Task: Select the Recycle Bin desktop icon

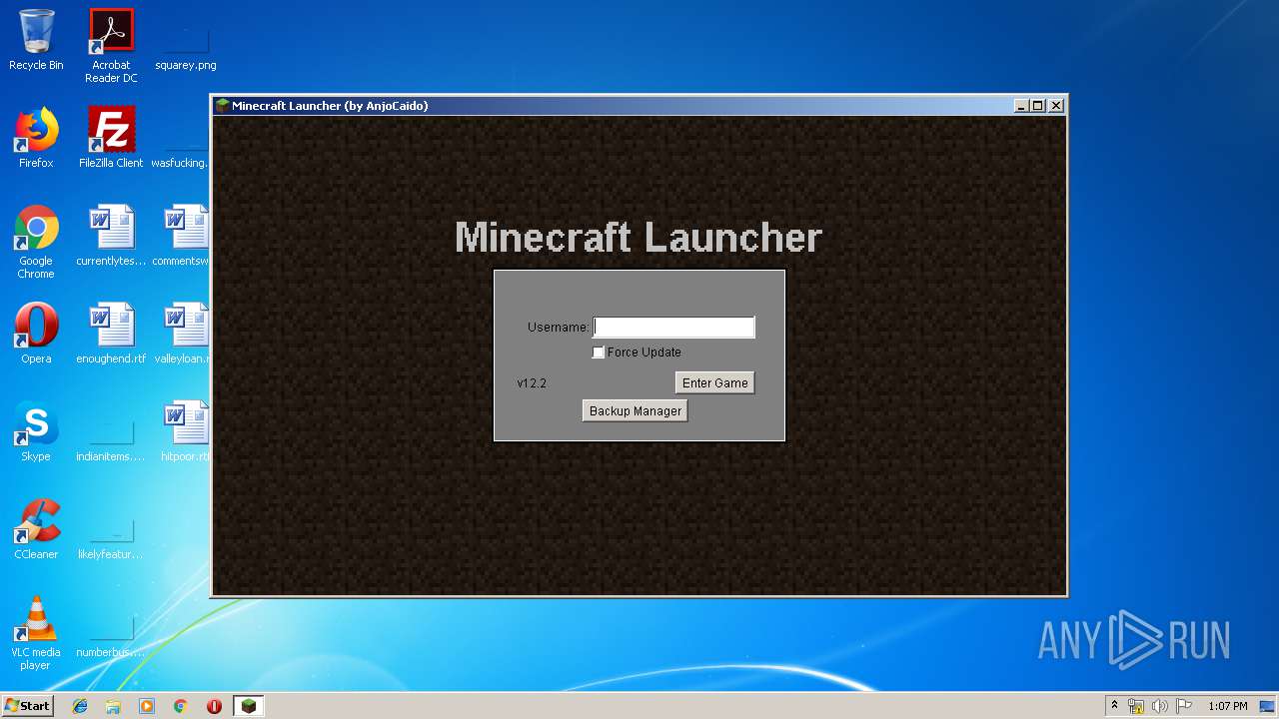Action: click(x=36, y=40)
